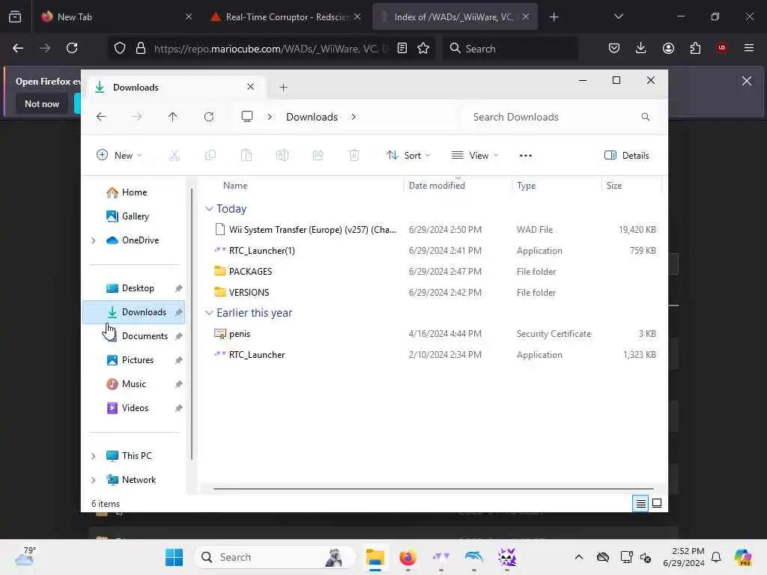Expand Network in navigation pane
Screen dimensions: 767x575
coord(94,480)
